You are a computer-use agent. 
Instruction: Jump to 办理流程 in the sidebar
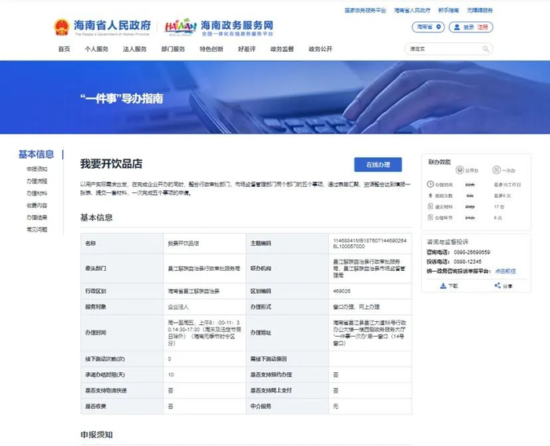coord(37,181)
